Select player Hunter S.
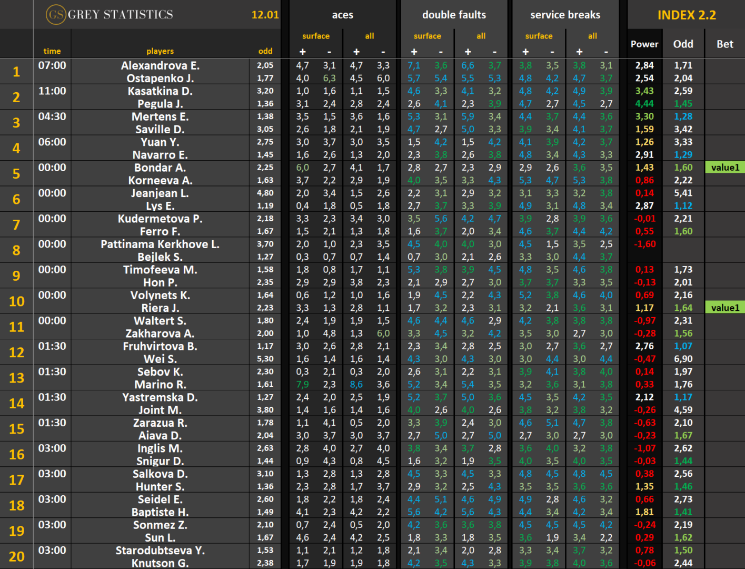This screenshot has height=569, width=745. 160,487
